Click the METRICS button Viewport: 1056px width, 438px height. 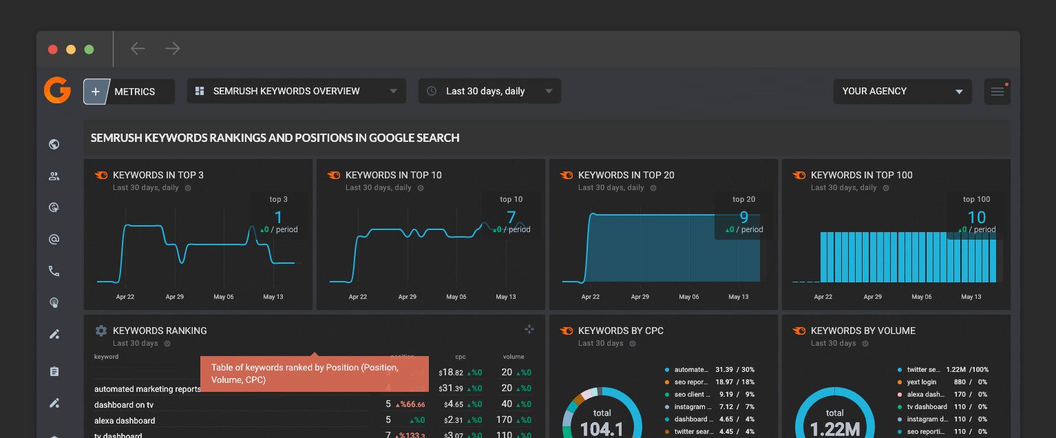129,92
